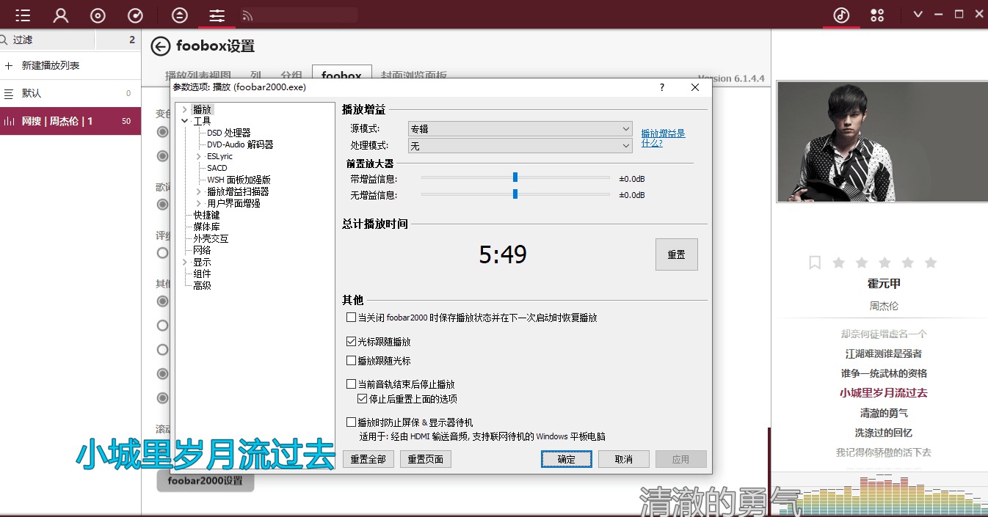Click the eject-style circle icon in top bar

(x=179, y=15)
